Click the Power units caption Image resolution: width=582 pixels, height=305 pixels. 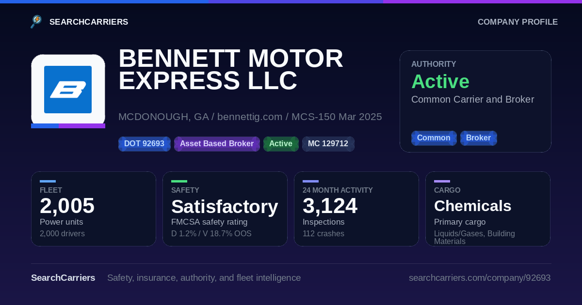click(62, 222)
